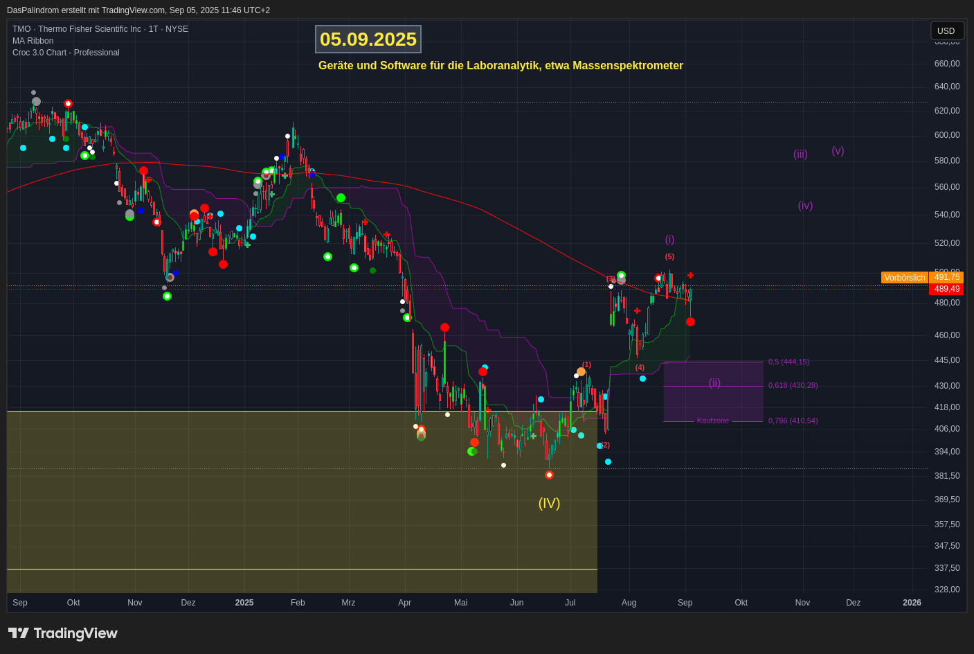Click the Kaufzone label text
This screenshot has width=974, height=654.
coord(712,421)
